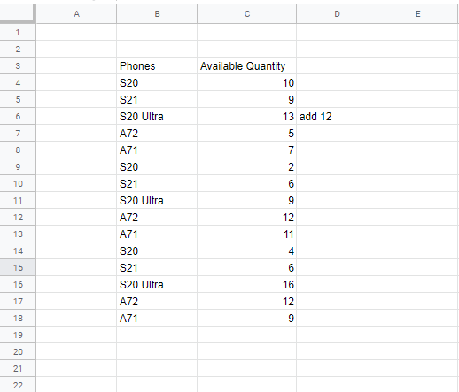The width and height of the screenshot is (459, 392).
Task: Select row 11 header
Action: click(x=18, y=200)
